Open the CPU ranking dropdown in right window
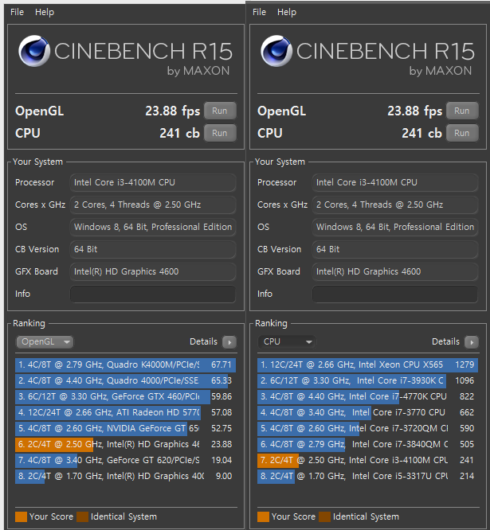The image size is (490, 530). click(287, 341)
